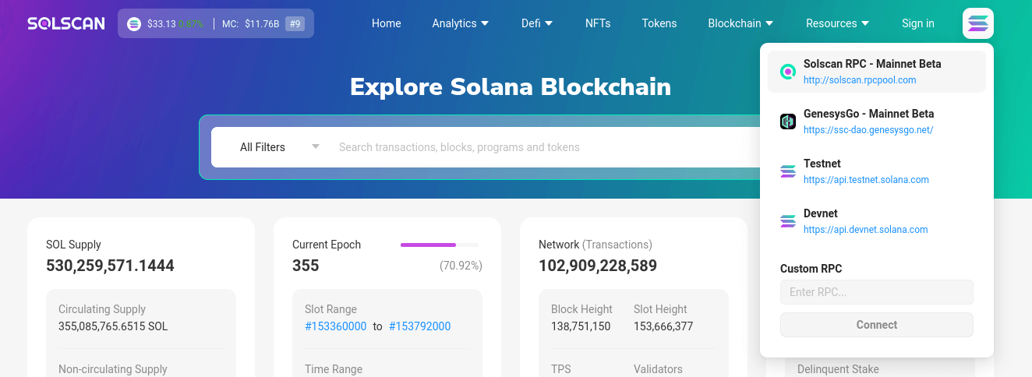
Task: Click the Devnet Solana icon
Action: [788, 221]
